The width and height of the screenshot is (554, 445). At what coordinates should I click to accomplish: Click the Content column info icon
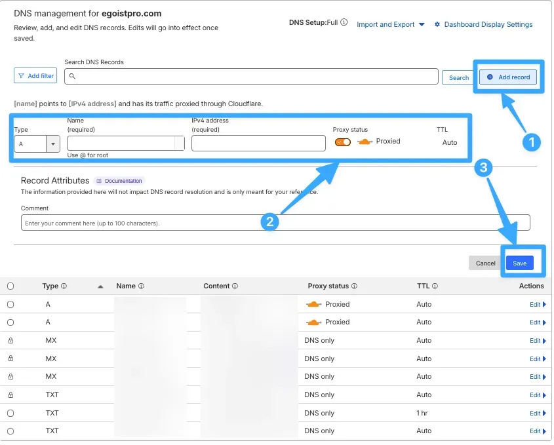coord(235,286)
